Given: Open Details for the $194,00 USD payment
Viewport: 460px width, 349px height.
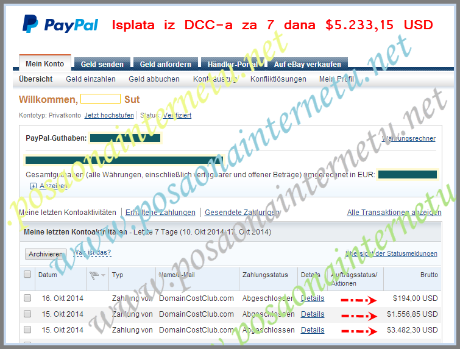Looking at the screenshot, I should [x=313, y=298].
